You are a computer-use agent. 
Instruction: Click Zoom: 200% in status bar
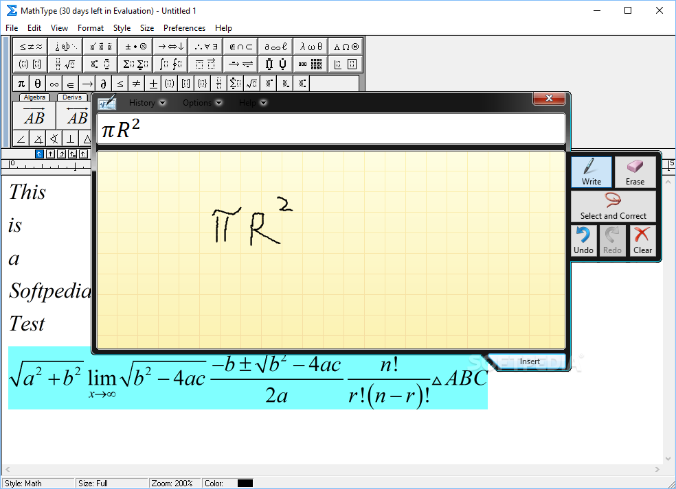point(174,484)
